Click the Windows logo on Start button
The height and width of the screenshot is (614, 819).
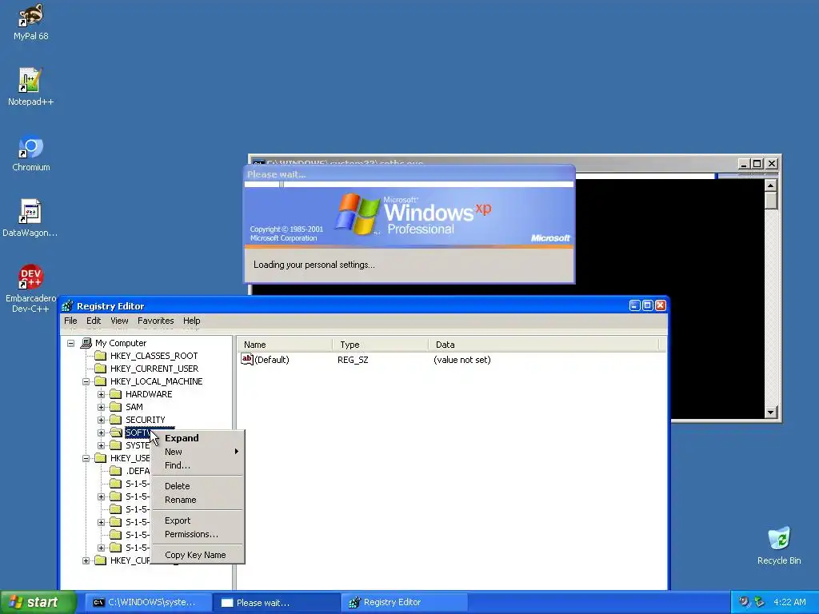pos(16,603)
